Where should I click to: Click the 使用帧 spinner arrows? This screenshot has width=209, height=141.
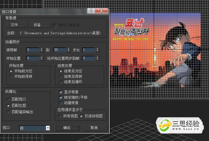(41, 50)
